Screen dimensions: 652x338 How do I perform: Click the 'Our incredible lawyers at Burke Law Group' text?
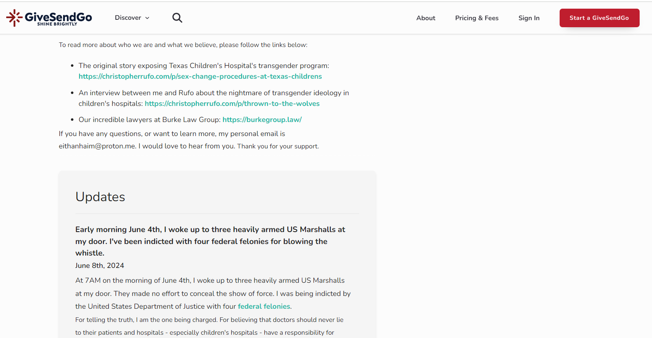click(149, 120)
